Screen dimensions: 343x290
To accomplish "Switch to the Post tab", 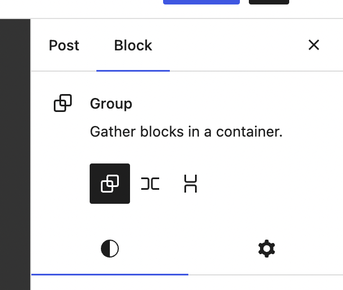I will point(64,45).
